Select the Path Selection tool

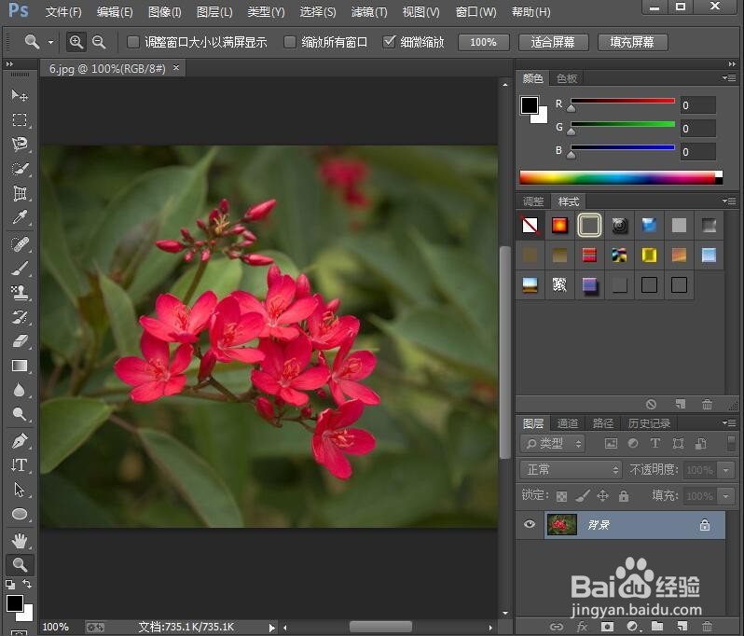click(x=20, y=490)
